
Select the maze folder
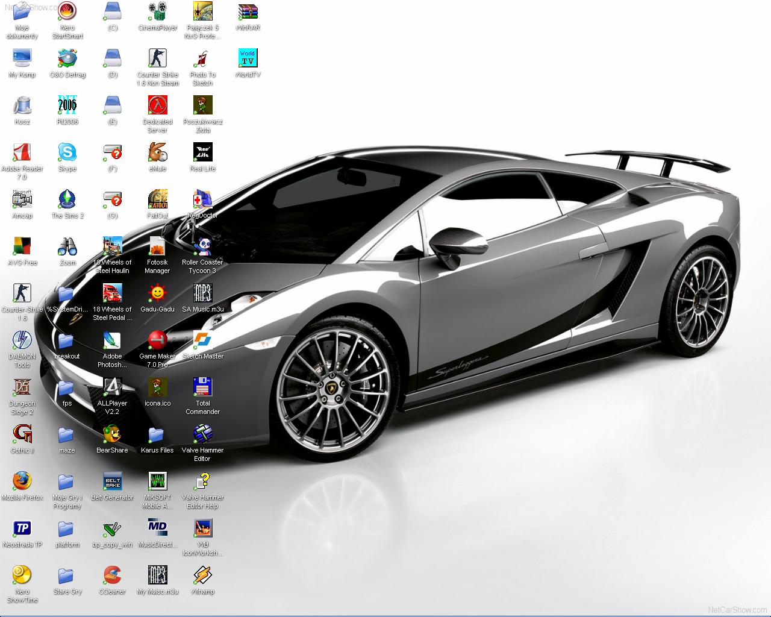coord(66,434)
